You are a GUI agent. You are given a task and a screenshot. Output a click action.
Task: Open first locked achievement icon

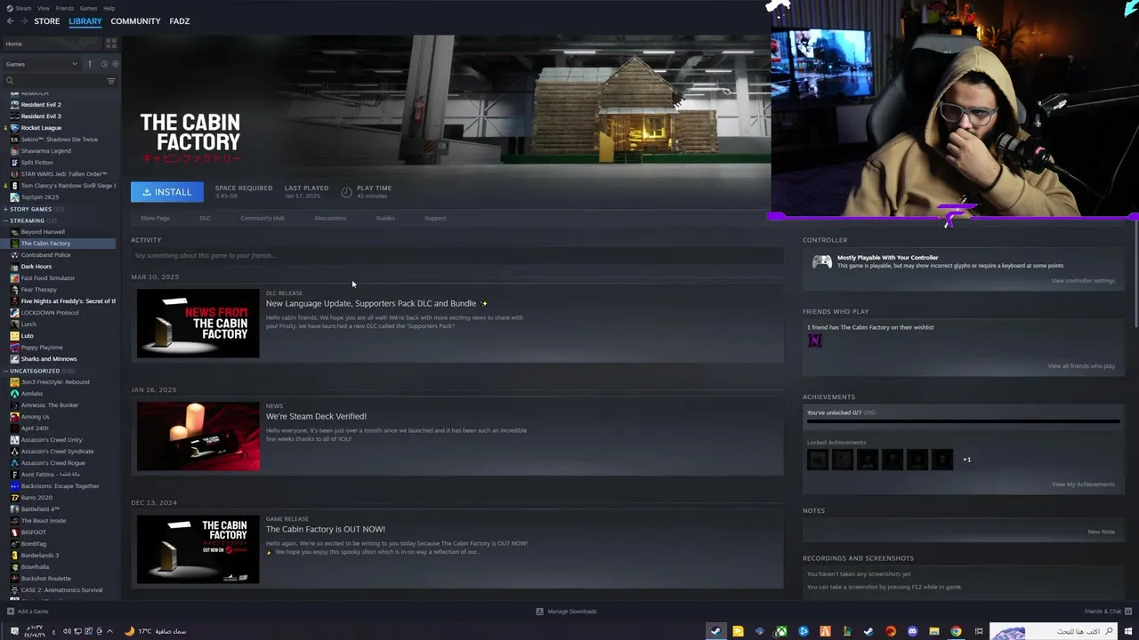coord(818,460)
